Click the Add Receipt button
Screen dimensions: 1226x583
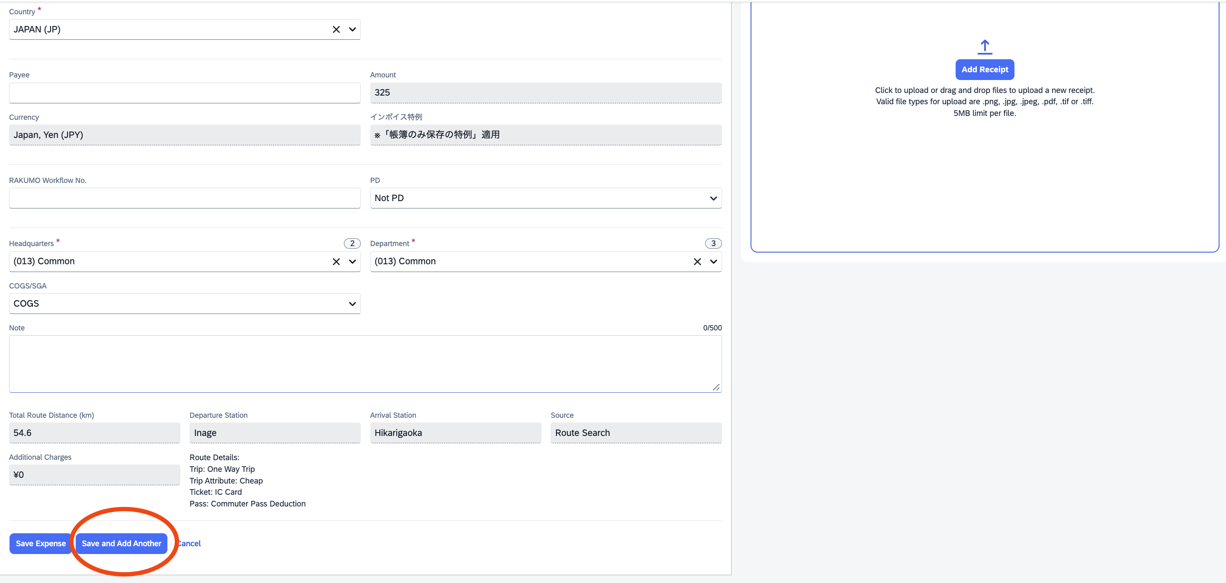tap(984, 70)
